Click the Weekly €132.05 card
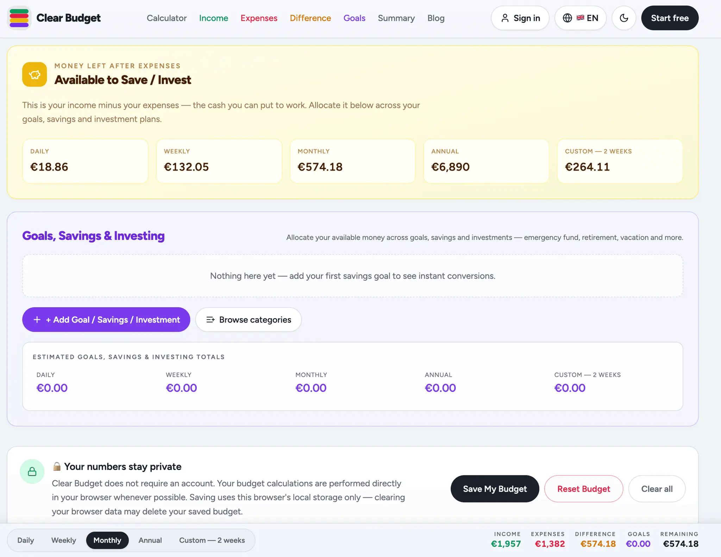 point(219,161)
